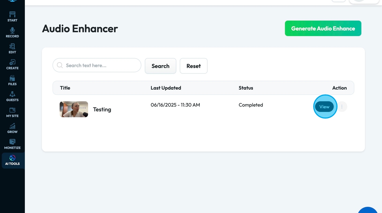Click the Last Updated column header
Image resolution: width=382 pixels, height=213 pixels.
[x=166, y=88]
